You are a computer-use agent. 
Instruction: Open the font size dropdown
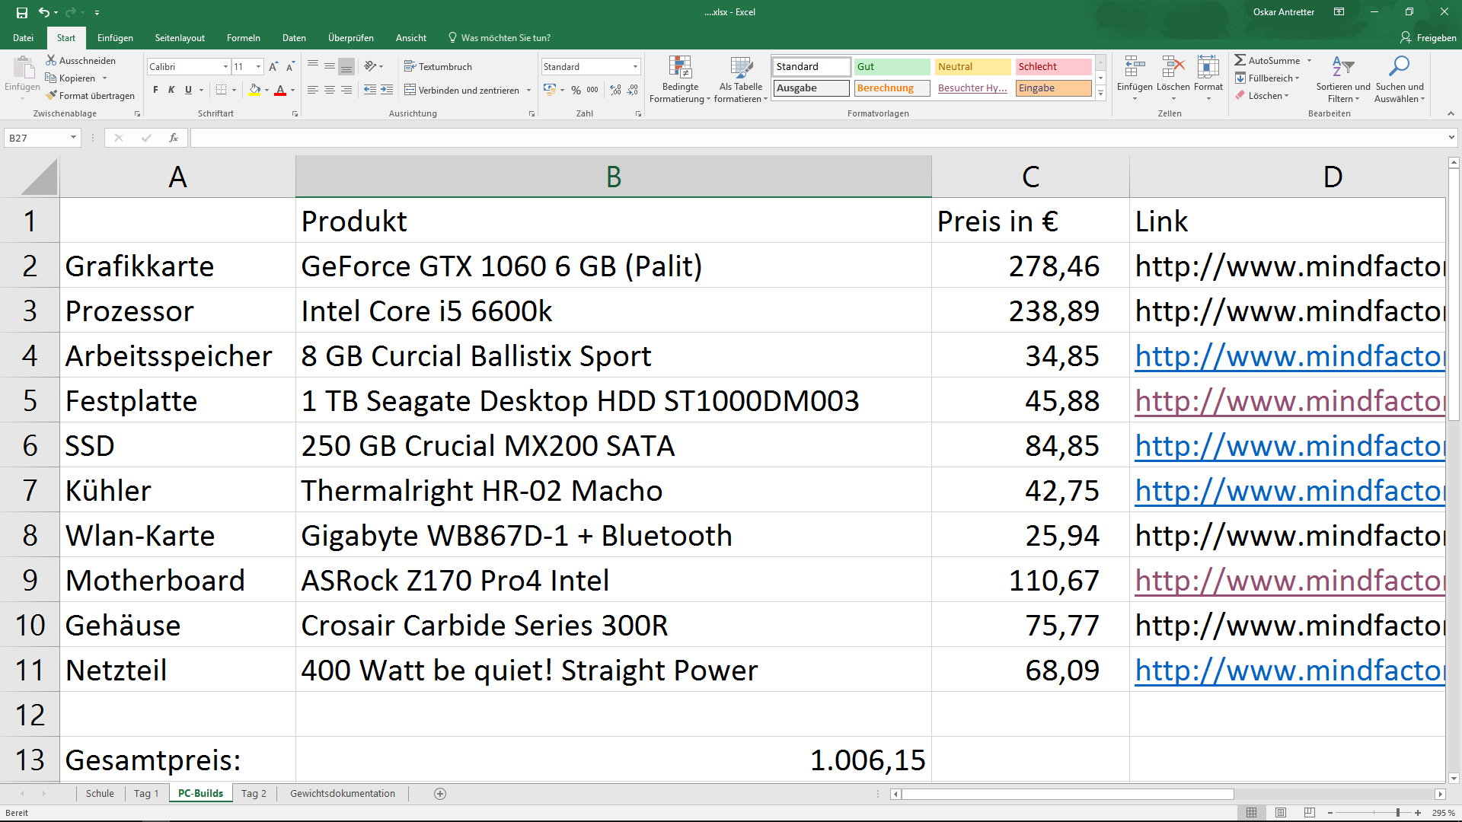click(x=258, y=67)
